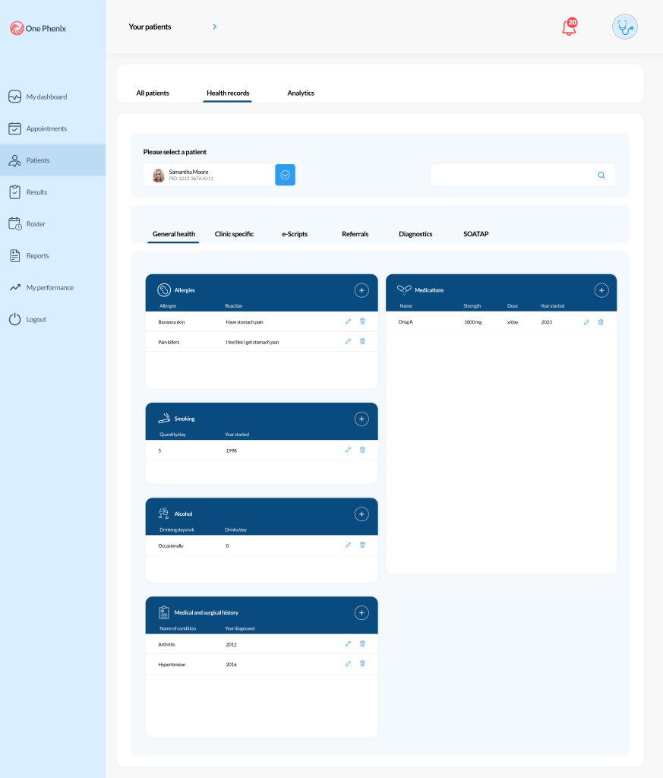The height and width of the screenshot is (778, 663).
Task: Click Logout in the sidebar
Action: click(x=36, y=319)
